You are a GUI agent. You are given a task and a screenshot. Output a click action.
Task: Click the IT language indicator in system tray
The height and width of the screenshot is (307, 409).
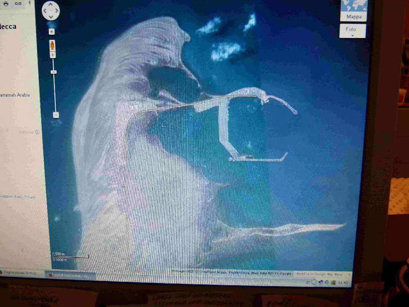coord(308,282)
